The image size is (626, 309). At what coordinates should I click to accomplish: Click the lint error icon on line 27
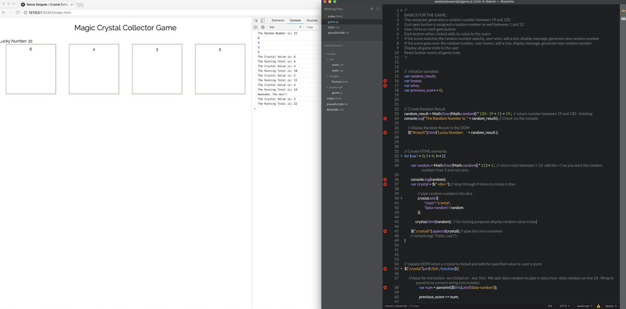coord(386,132)
